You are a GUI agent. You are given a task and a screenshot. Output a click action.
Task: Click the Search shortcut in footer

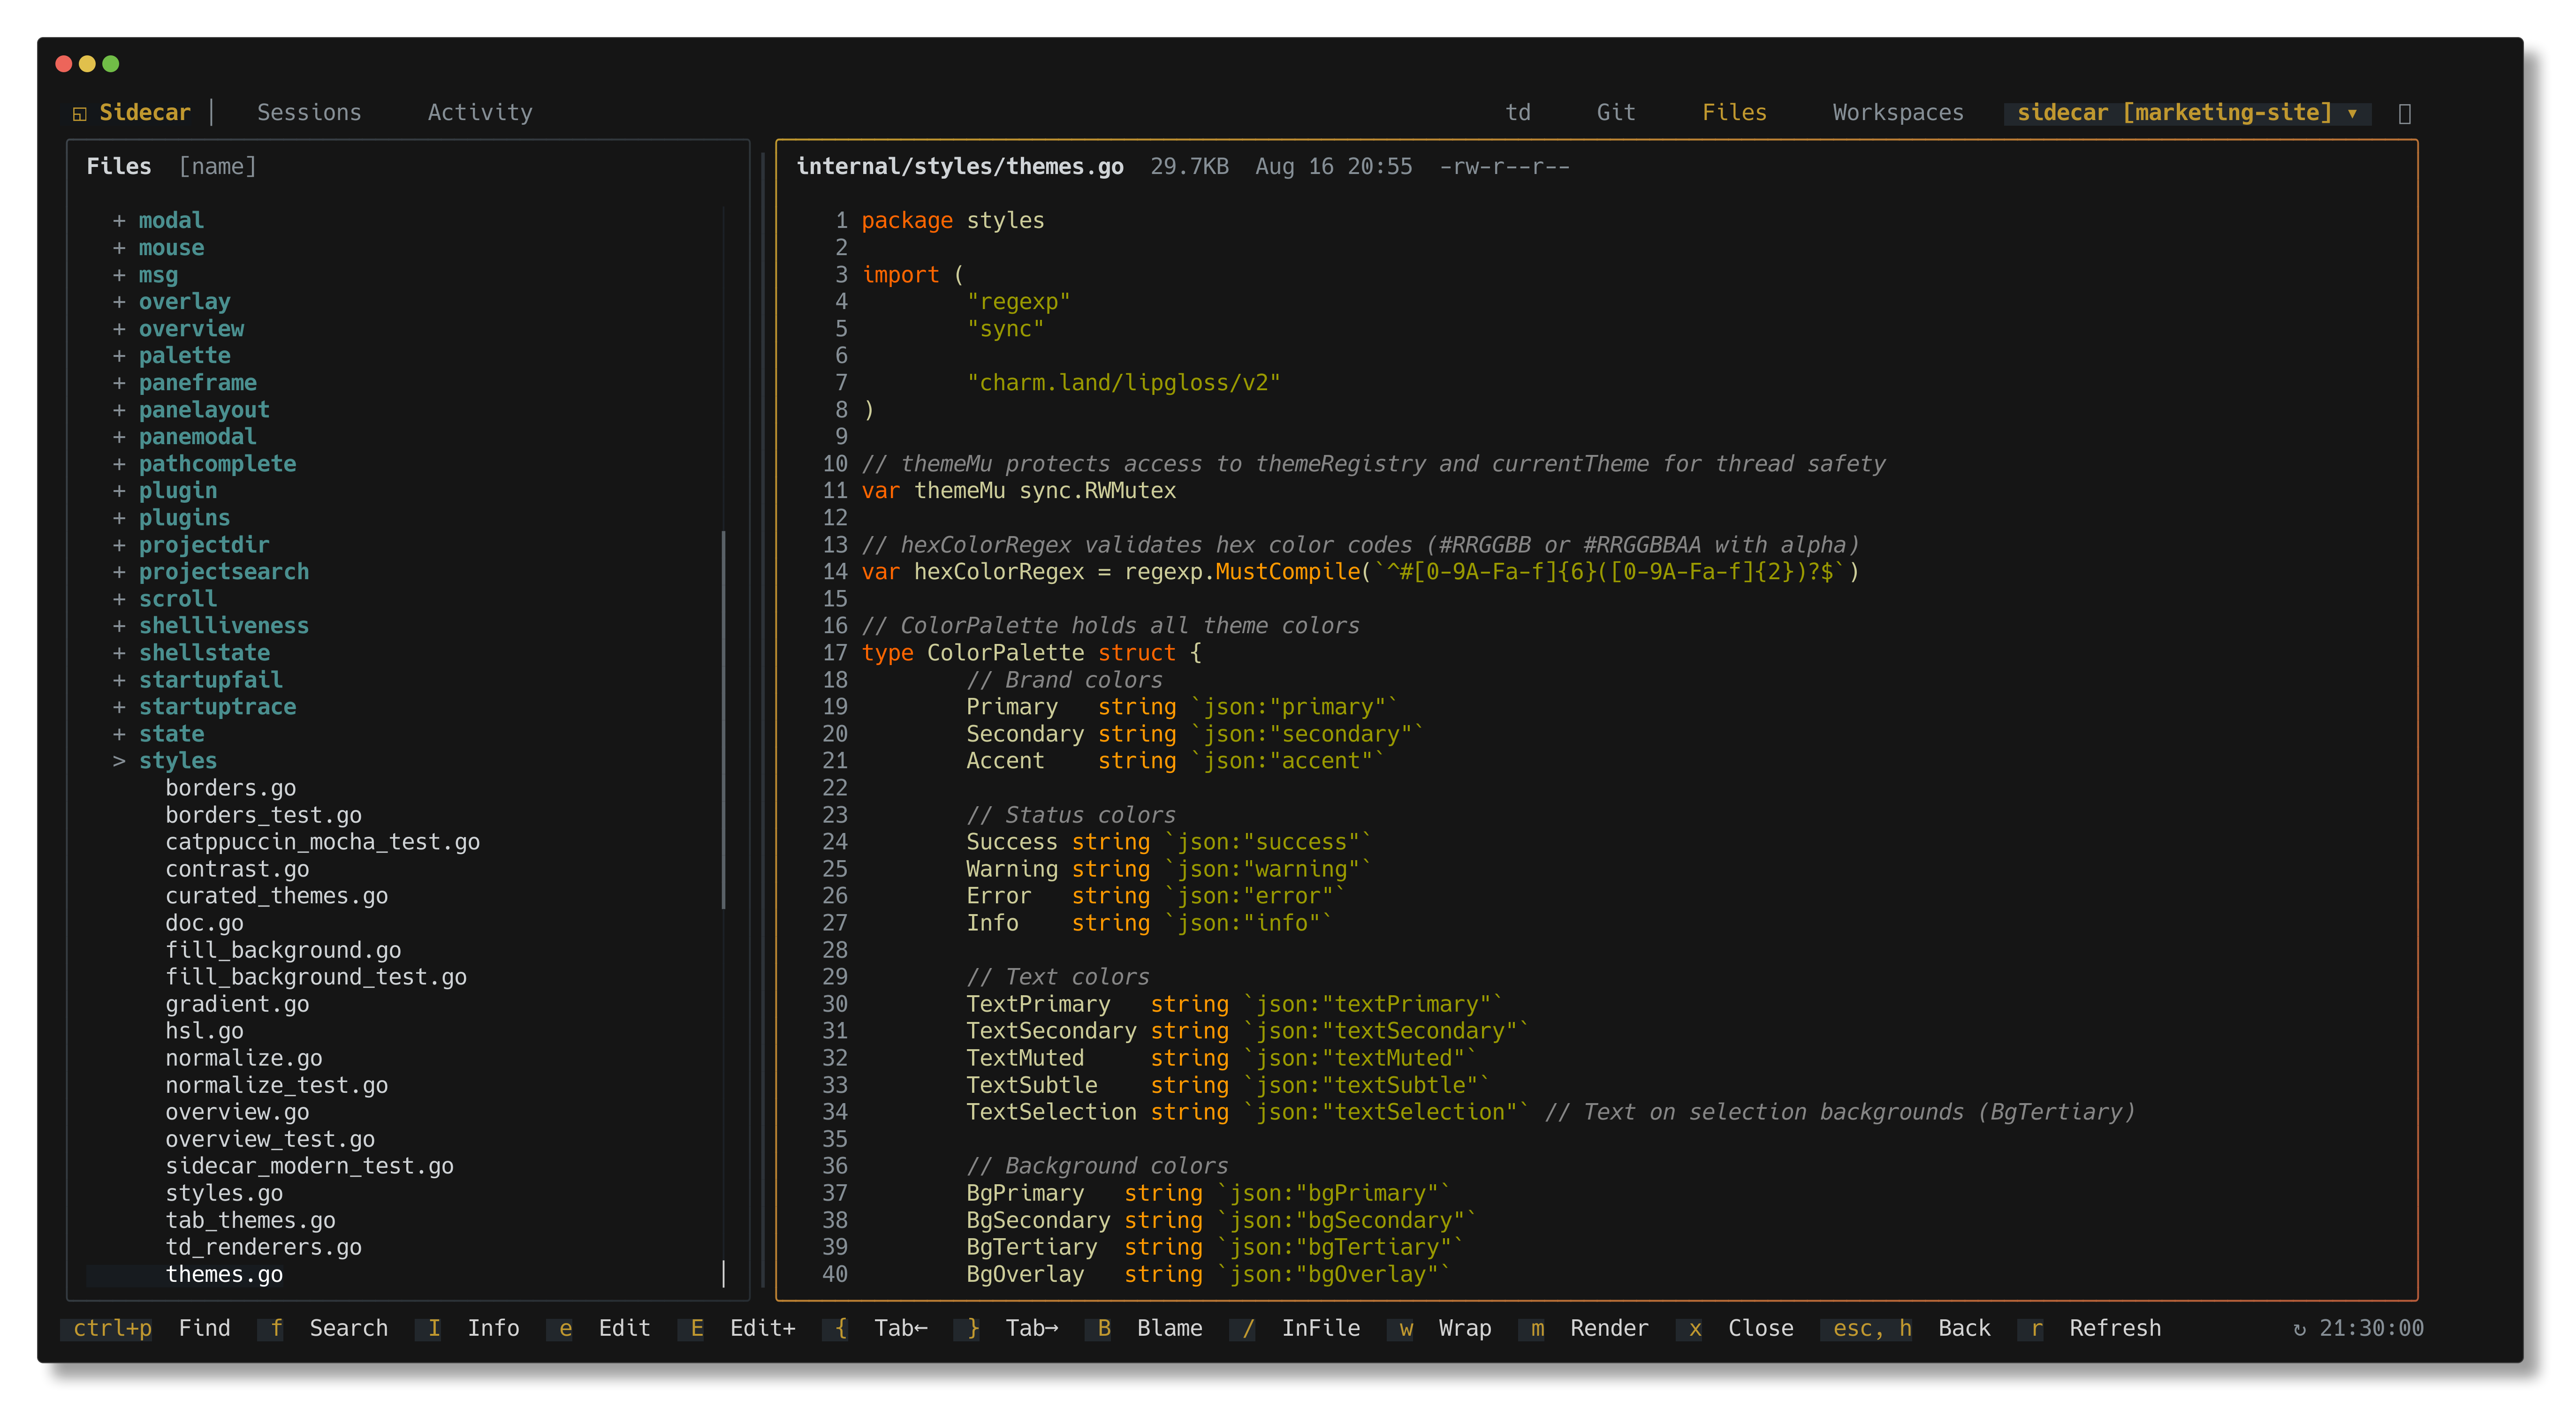[x=323, y=1328]
